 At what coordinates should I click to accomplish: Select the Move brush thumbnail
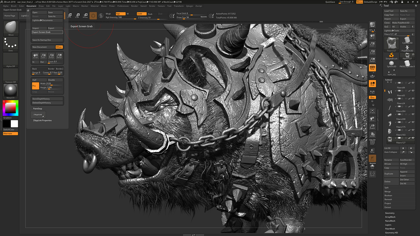click(x=10, y=28)
